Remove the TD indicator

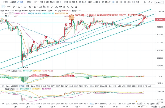tap(12, 16)
